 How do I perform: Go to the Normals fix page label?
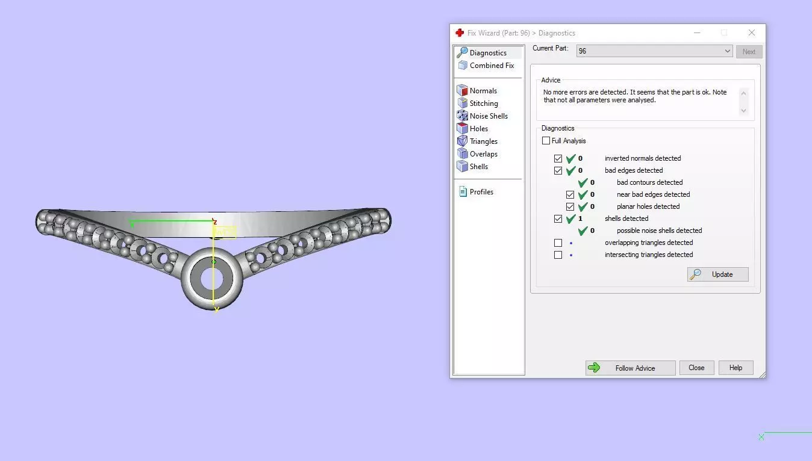pyautogui.click(x=483, y=91)
